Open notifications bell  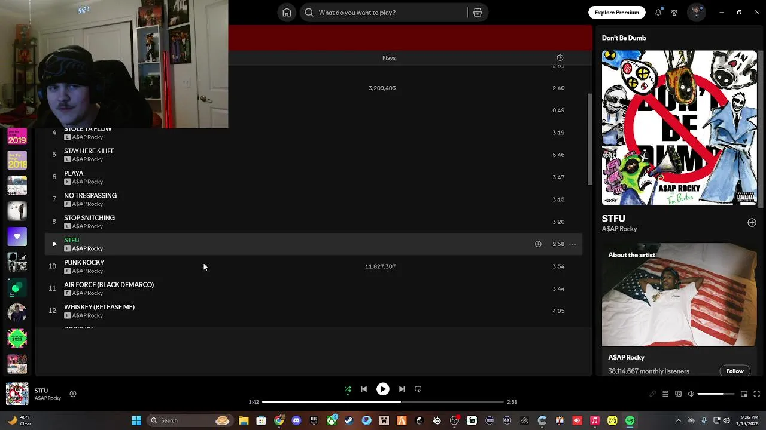(x=658, y=13)
